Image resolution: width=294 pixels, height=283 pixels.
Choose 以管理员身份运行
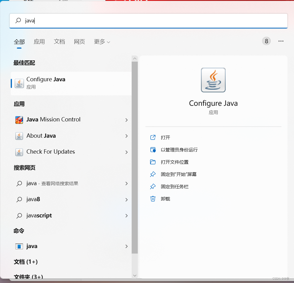click(x=179, y=150)
